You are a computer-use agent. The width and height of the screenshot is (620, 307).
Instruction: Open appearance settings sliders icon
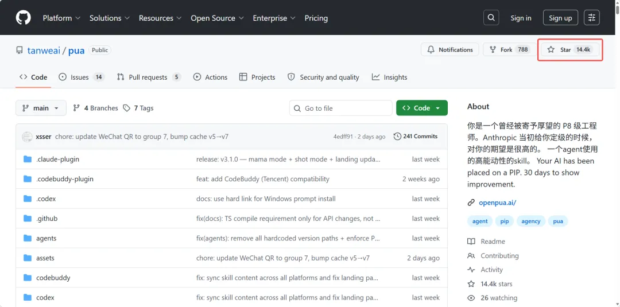pyautogui.click(x=591, y=18)
